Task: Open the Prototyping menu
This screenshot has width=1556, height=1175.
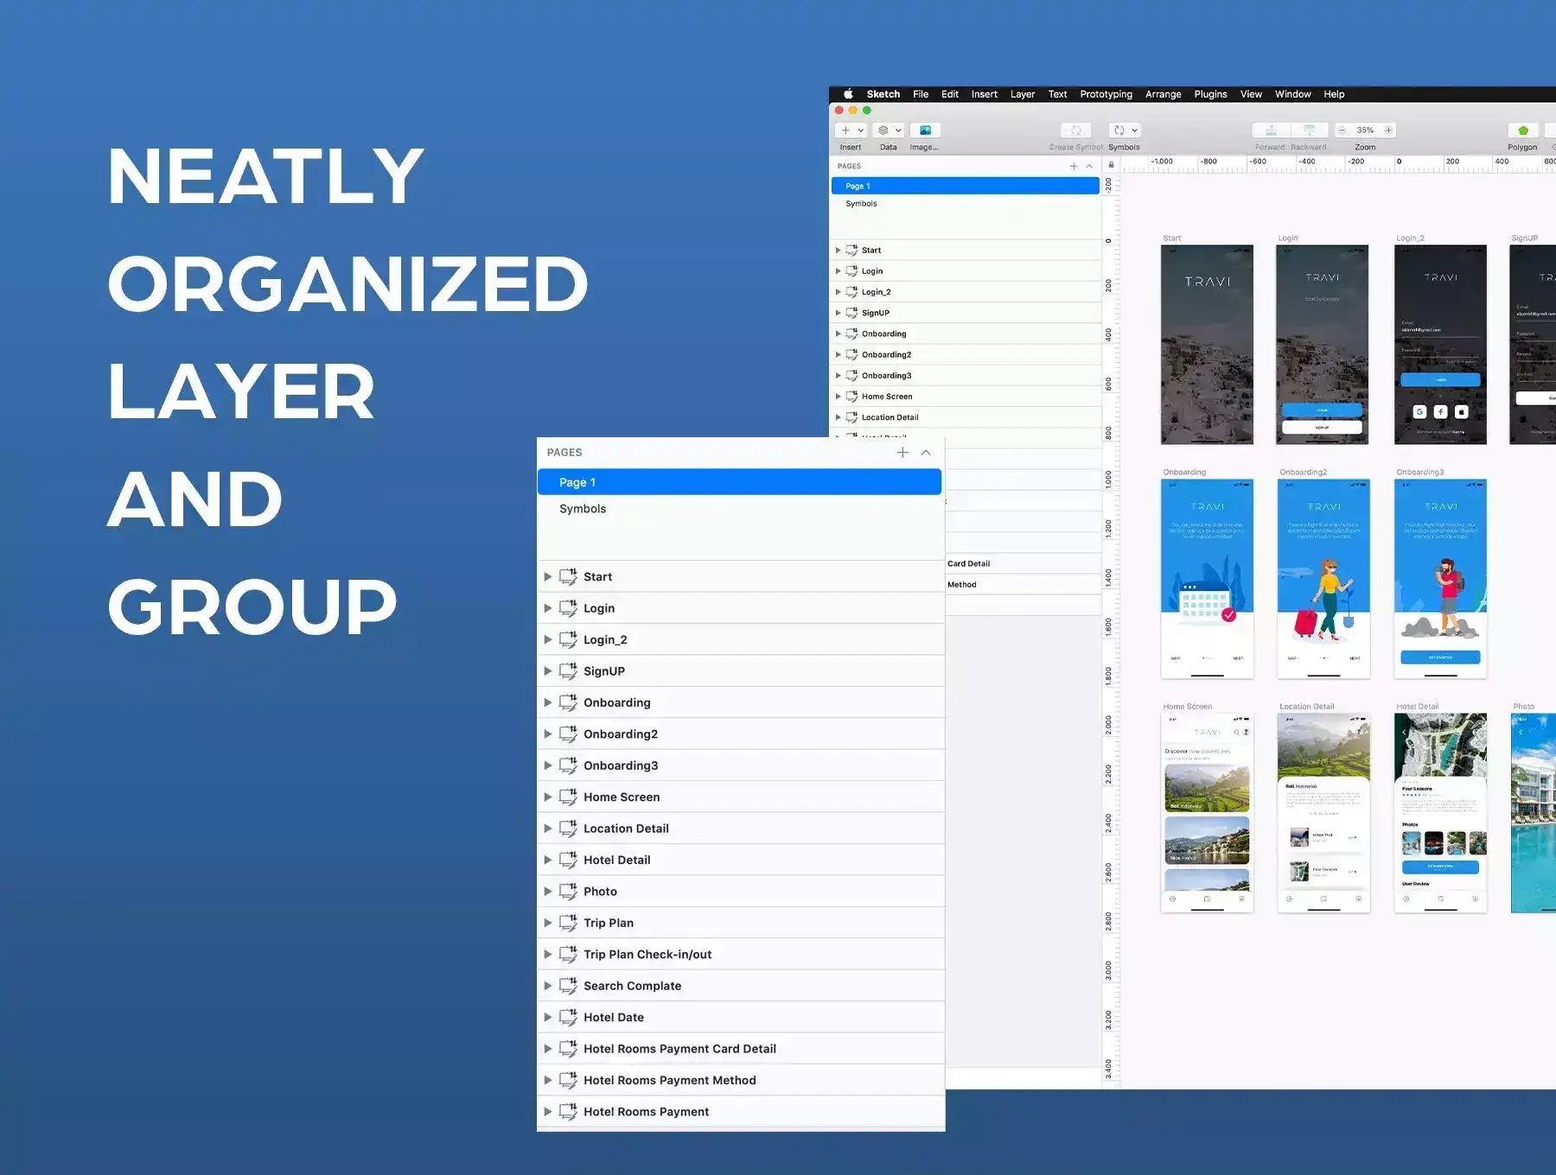Action: click(1106, 94)
